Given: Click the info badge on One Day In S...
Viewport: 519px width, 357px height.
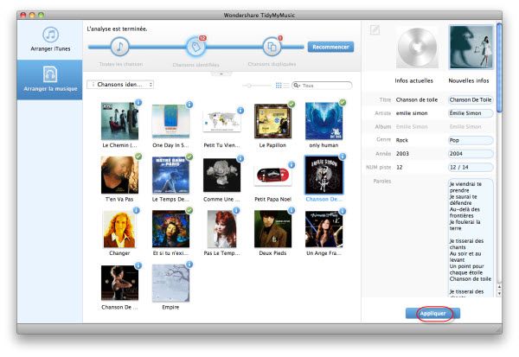Looking at the screenshot, I should 189,105.
